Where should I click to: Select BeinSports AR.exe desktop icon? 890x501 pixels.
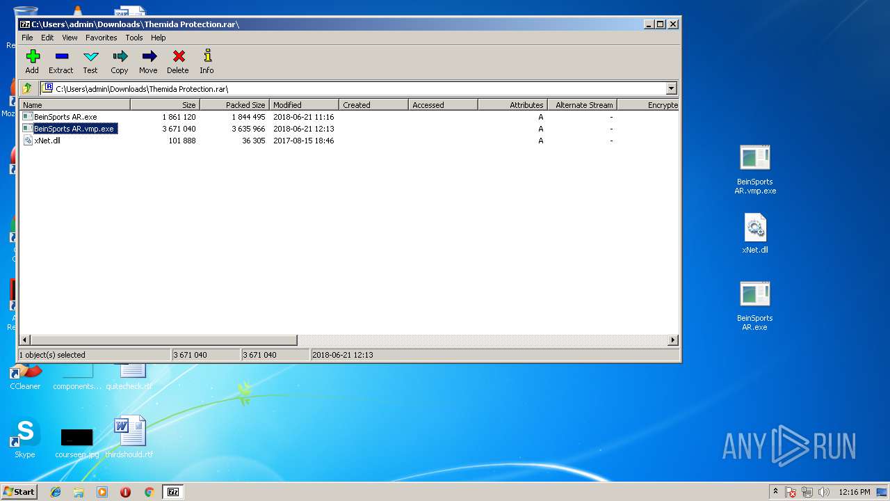coord(755,306)
